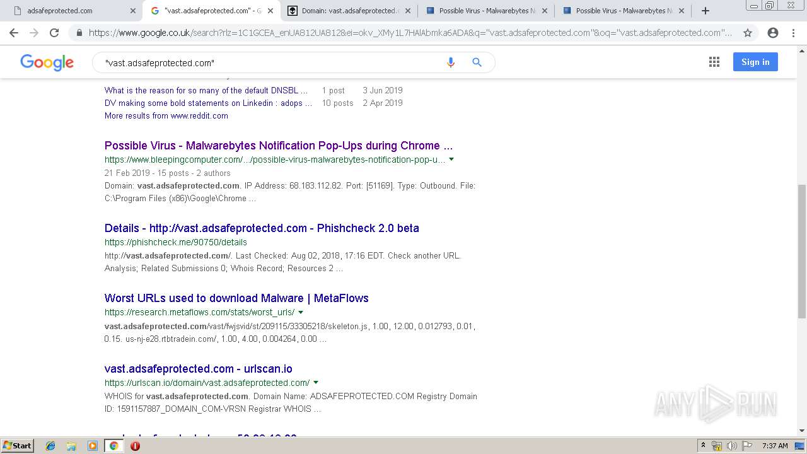Go forward in browser history
Screen dimensions: 807x454
pyautogui.click(x=34, y=33)
